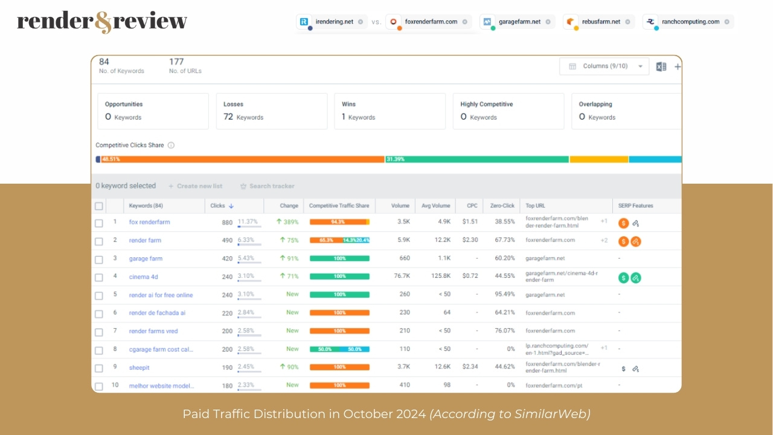Select the Highly Competitive card
The image size is (773, 435).
click(508, 111)
